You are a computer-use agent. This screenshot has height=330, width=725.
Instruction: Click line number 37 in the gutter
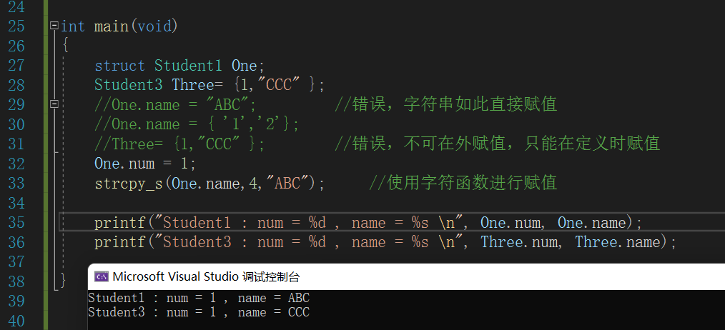coord(16,261)
